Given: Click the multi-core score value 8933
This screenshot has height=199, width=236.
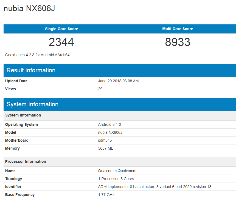Looking at the screenshot, I should coord(178,42).
